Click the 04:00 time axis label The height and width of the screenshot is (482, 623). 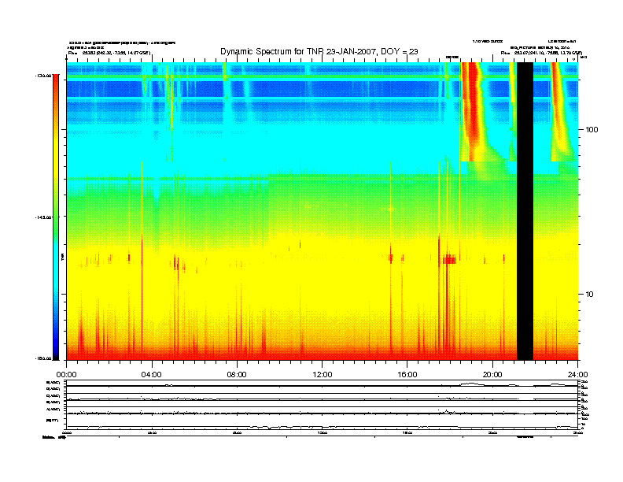coord(152,374)
